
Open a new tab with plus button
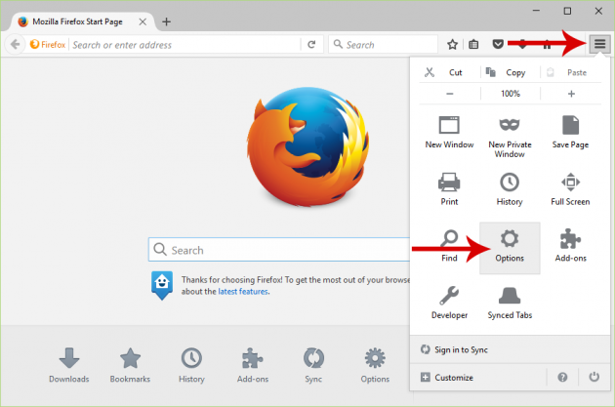pyautogui.click(x=166, y=21)
